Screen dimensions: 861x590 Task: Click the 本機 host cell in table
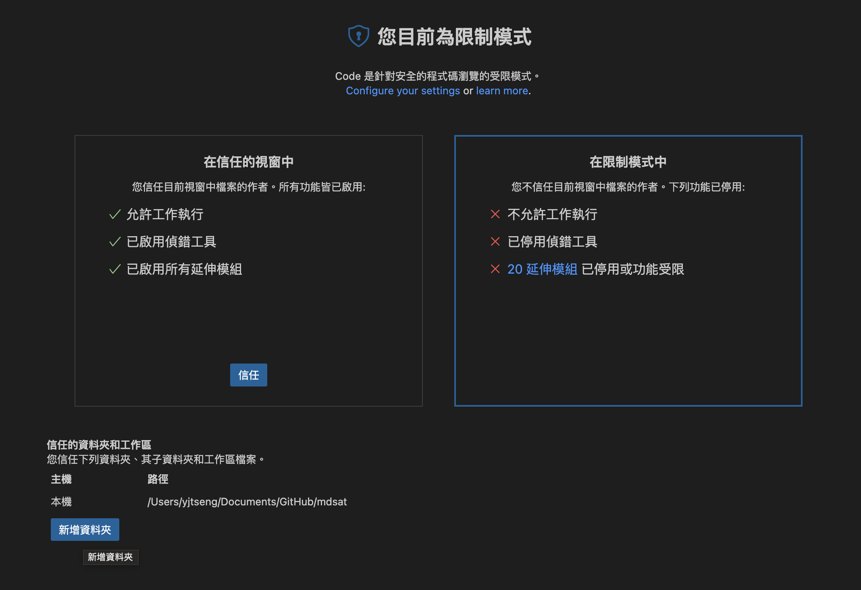coord(61,502)
